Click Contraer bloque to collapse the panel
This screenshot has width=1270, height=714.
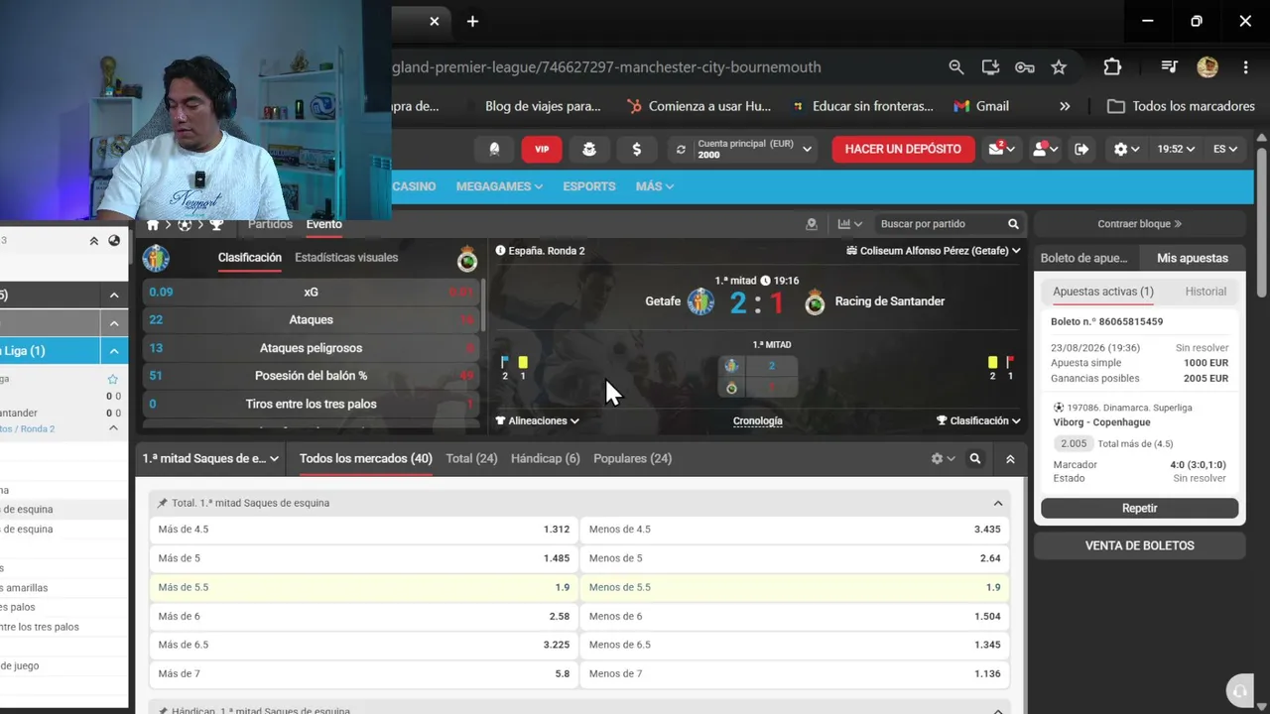coord(1139,224)
